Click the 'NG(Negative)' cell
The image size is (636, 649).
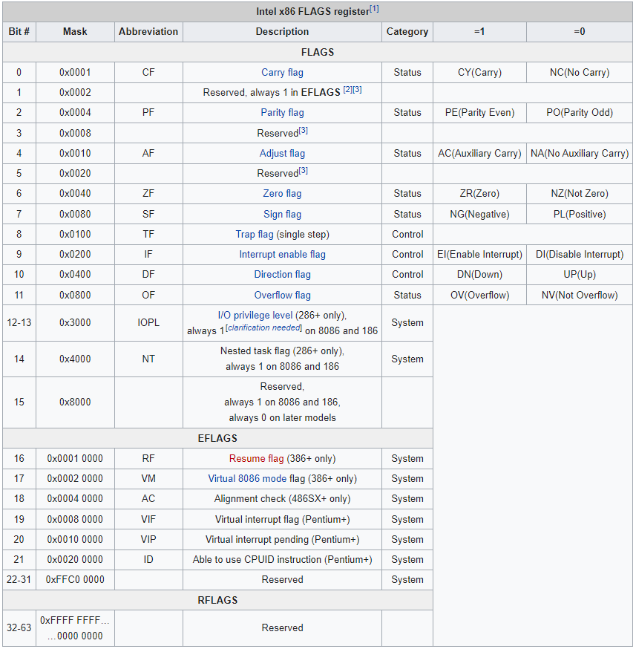pyautogui.click(x=479, y=214)
